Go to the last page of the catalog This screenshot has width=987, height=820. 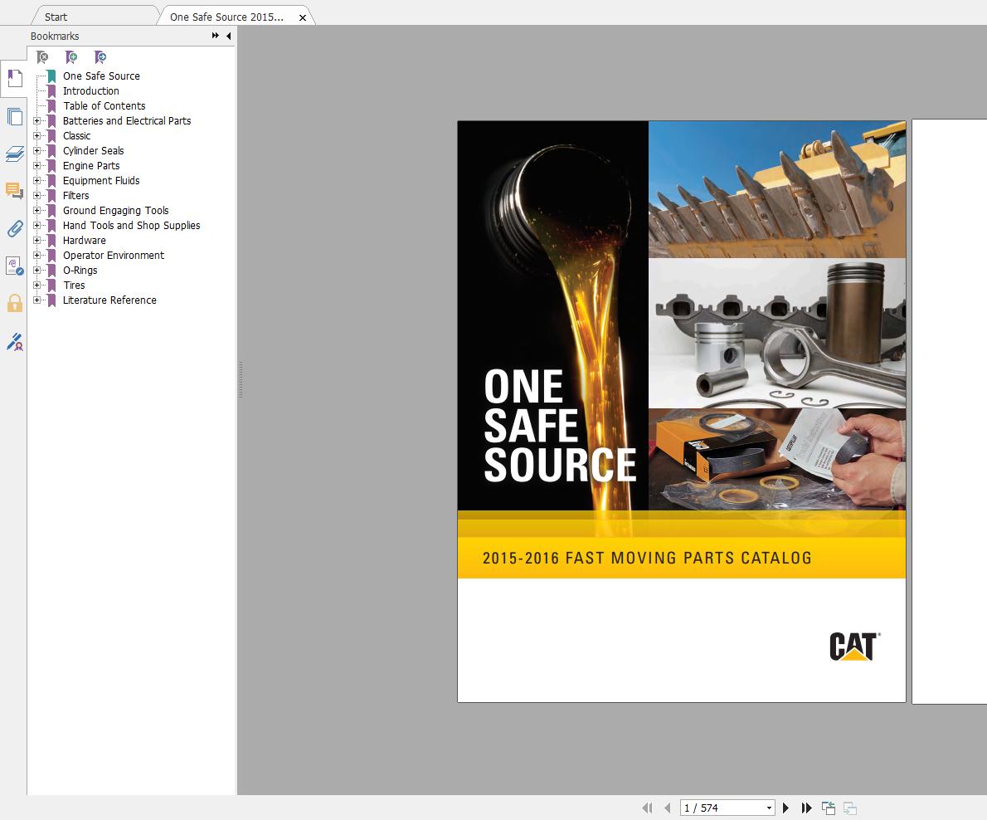point(805,807)
